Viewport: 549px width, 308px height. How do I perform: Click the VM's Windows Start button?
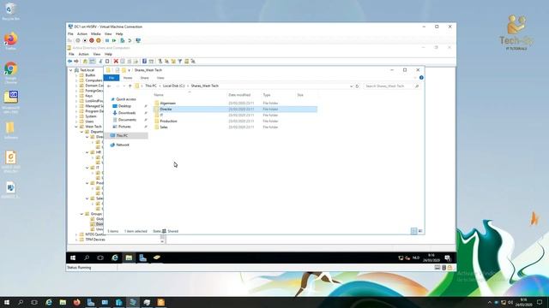(73, 258)
